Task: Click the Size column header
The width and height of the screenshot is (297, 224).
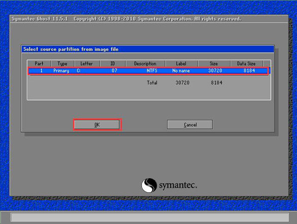Action: pyautogui.click(x=214, y=64)
